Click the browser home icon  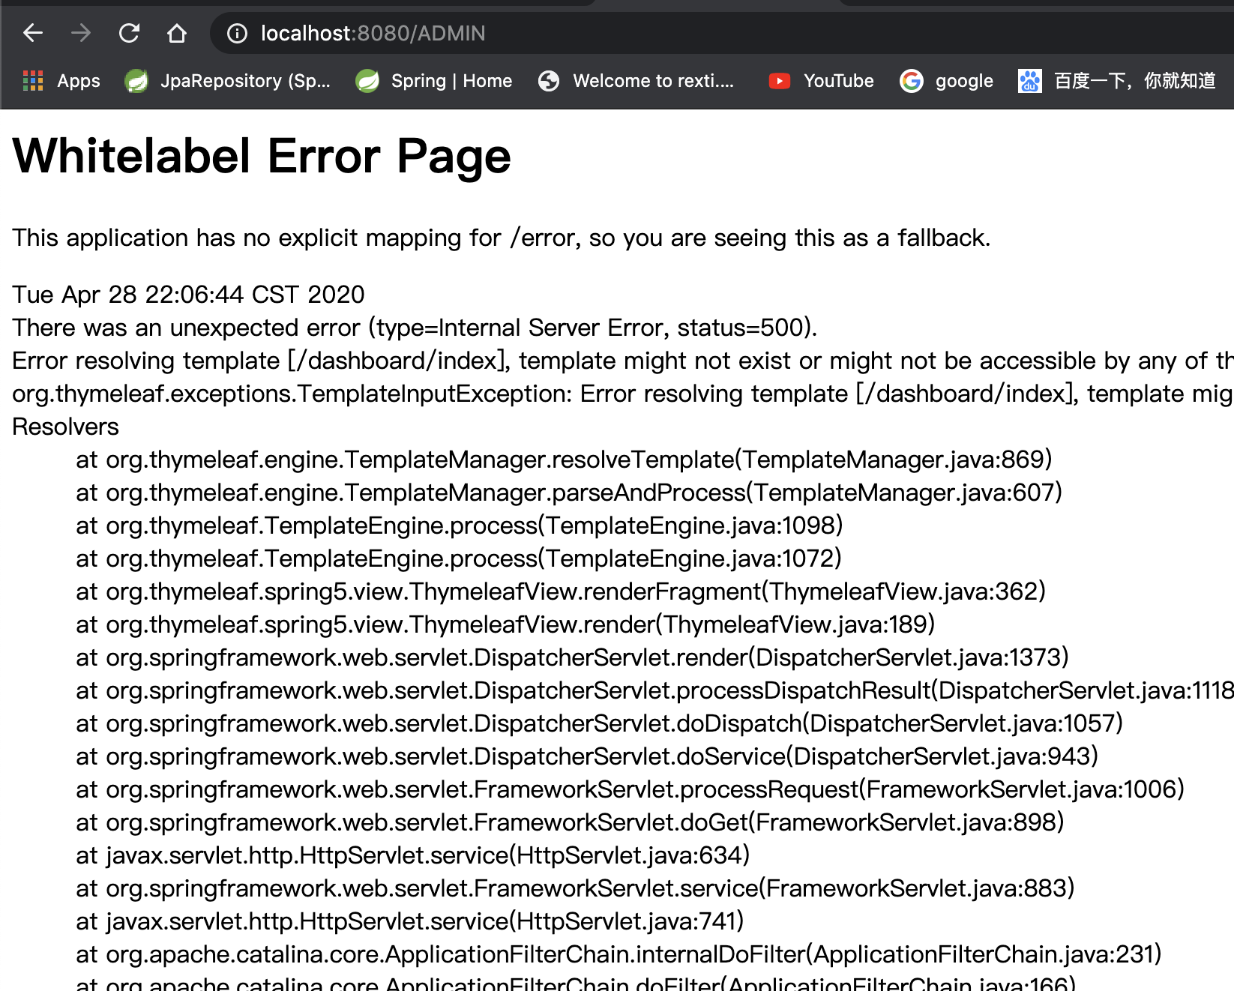(x=175, y=33)
